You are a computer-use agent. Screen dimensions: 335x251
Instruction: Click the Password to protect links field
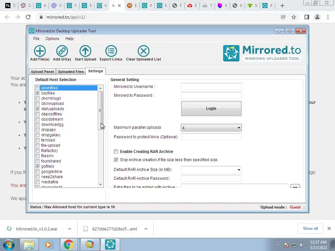click(211, 137)
